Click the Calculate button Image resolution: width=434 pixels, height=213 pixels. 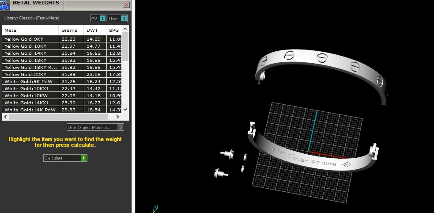(65, 158)
